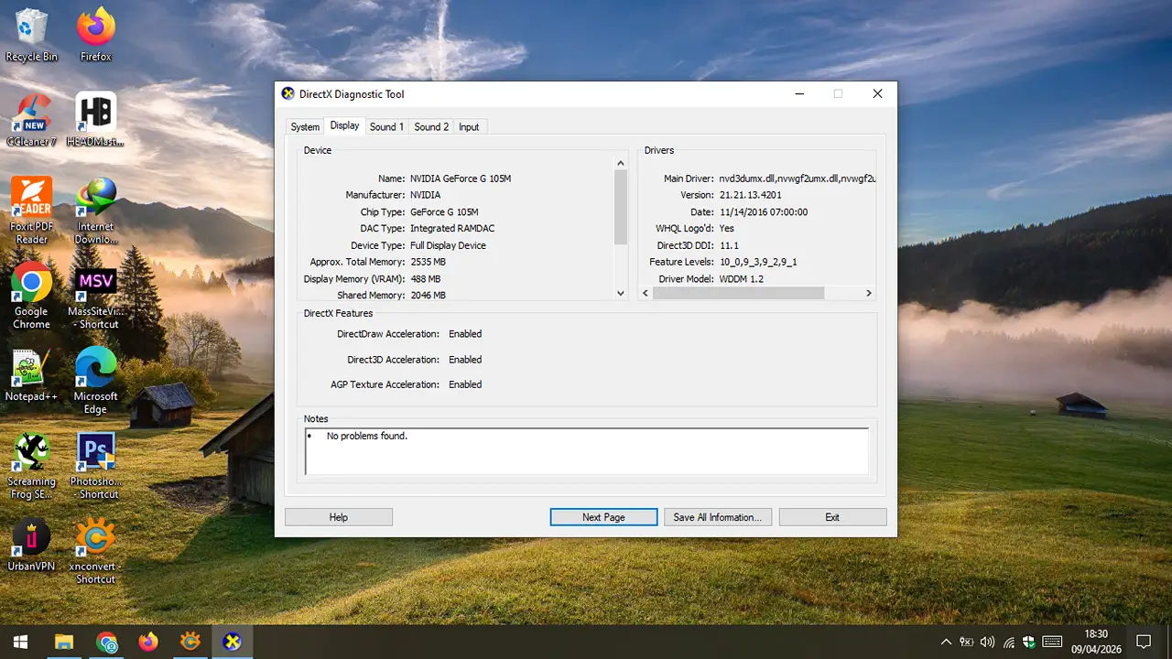Click the Direct3D Acceleration Enabled status
The height and width of the screenshot is (659, 1172).
click(x=465, y=360)
